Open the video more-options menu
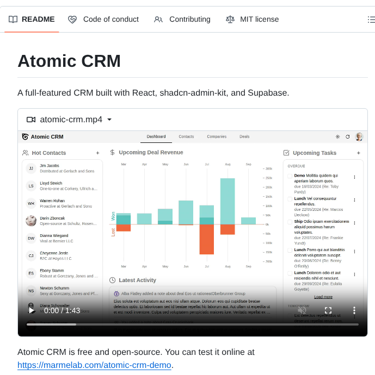 [354, 310]
